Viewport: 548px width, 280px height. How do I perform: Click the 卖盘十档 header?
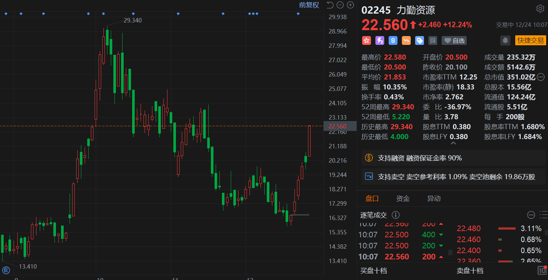click(x=470, y=271)
